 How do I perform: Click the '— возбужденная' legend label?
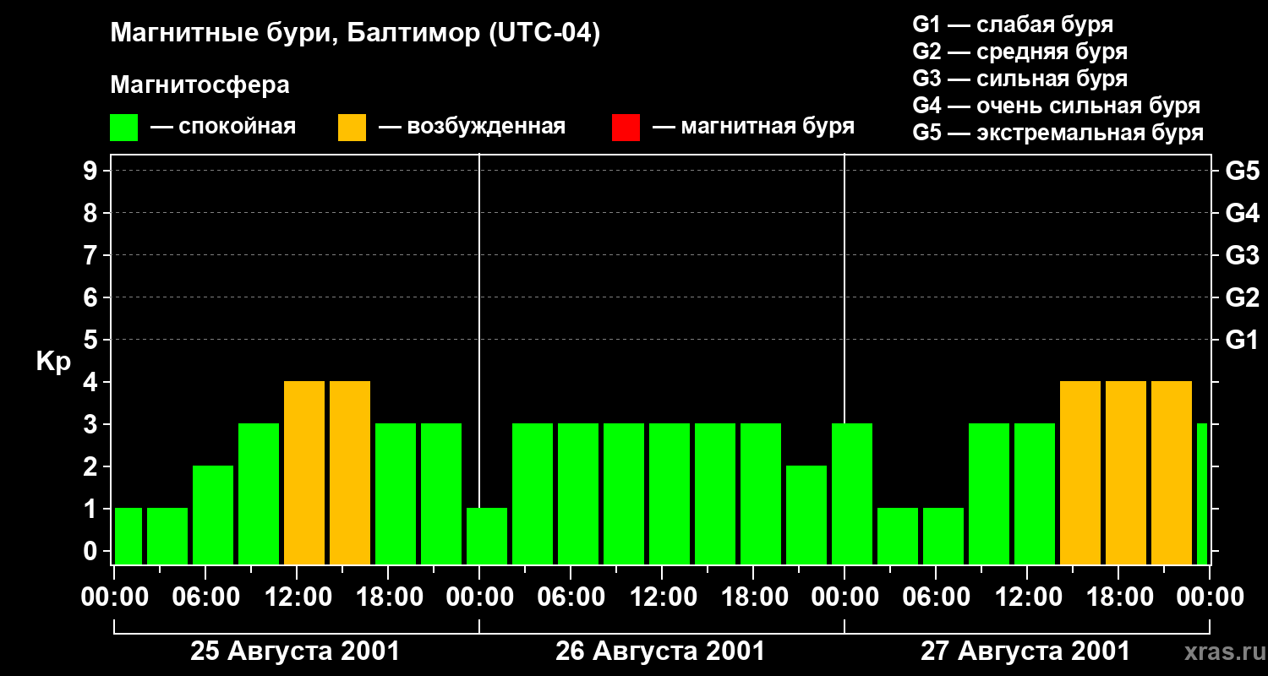[473, 127]
